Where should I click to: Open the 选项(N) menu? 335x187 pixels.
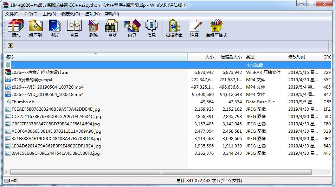[92, 14]
